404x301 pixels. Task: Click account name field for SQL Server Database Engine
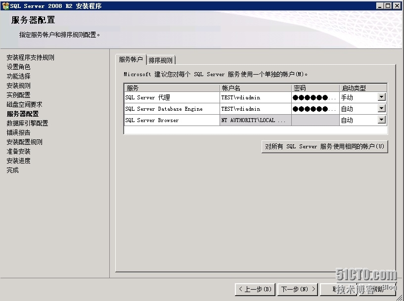click(255, 109)
